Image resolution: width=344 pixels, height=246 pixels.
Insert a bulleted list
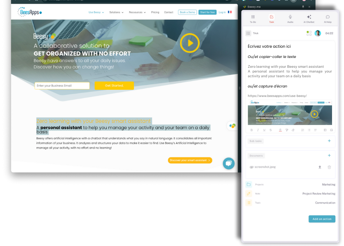click(x=309, y=130)
